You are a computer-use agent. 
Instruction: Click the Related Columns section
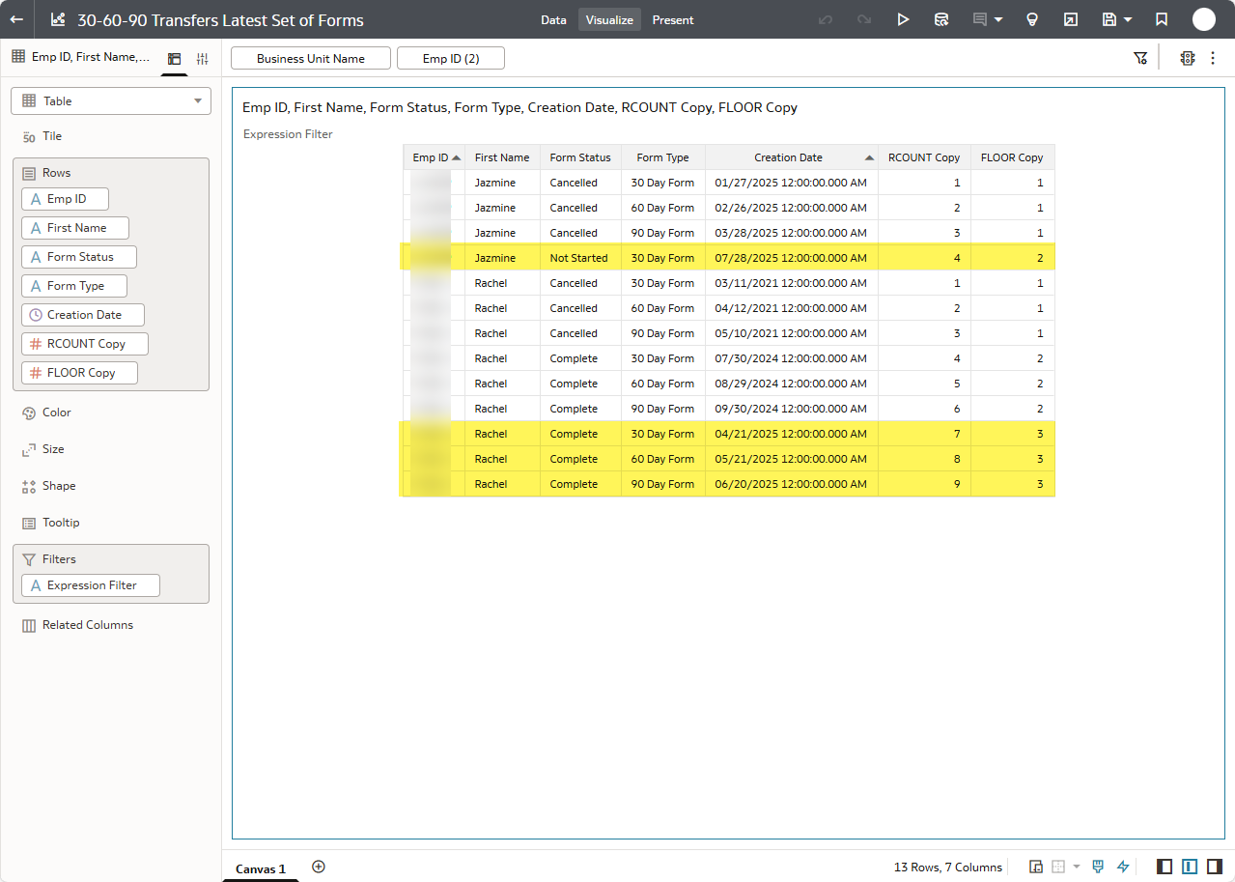tap(87, 625)
